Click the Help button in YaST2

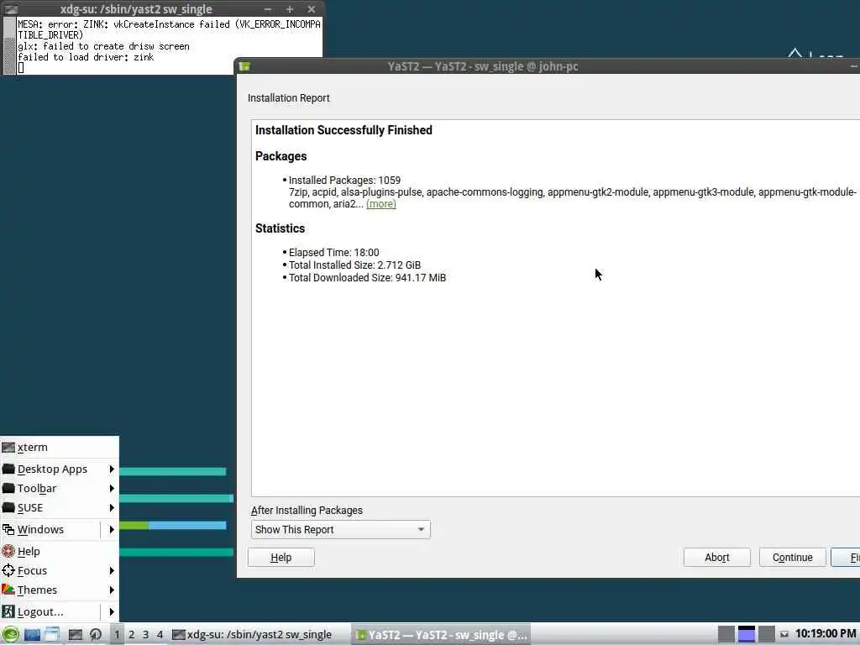281,558
